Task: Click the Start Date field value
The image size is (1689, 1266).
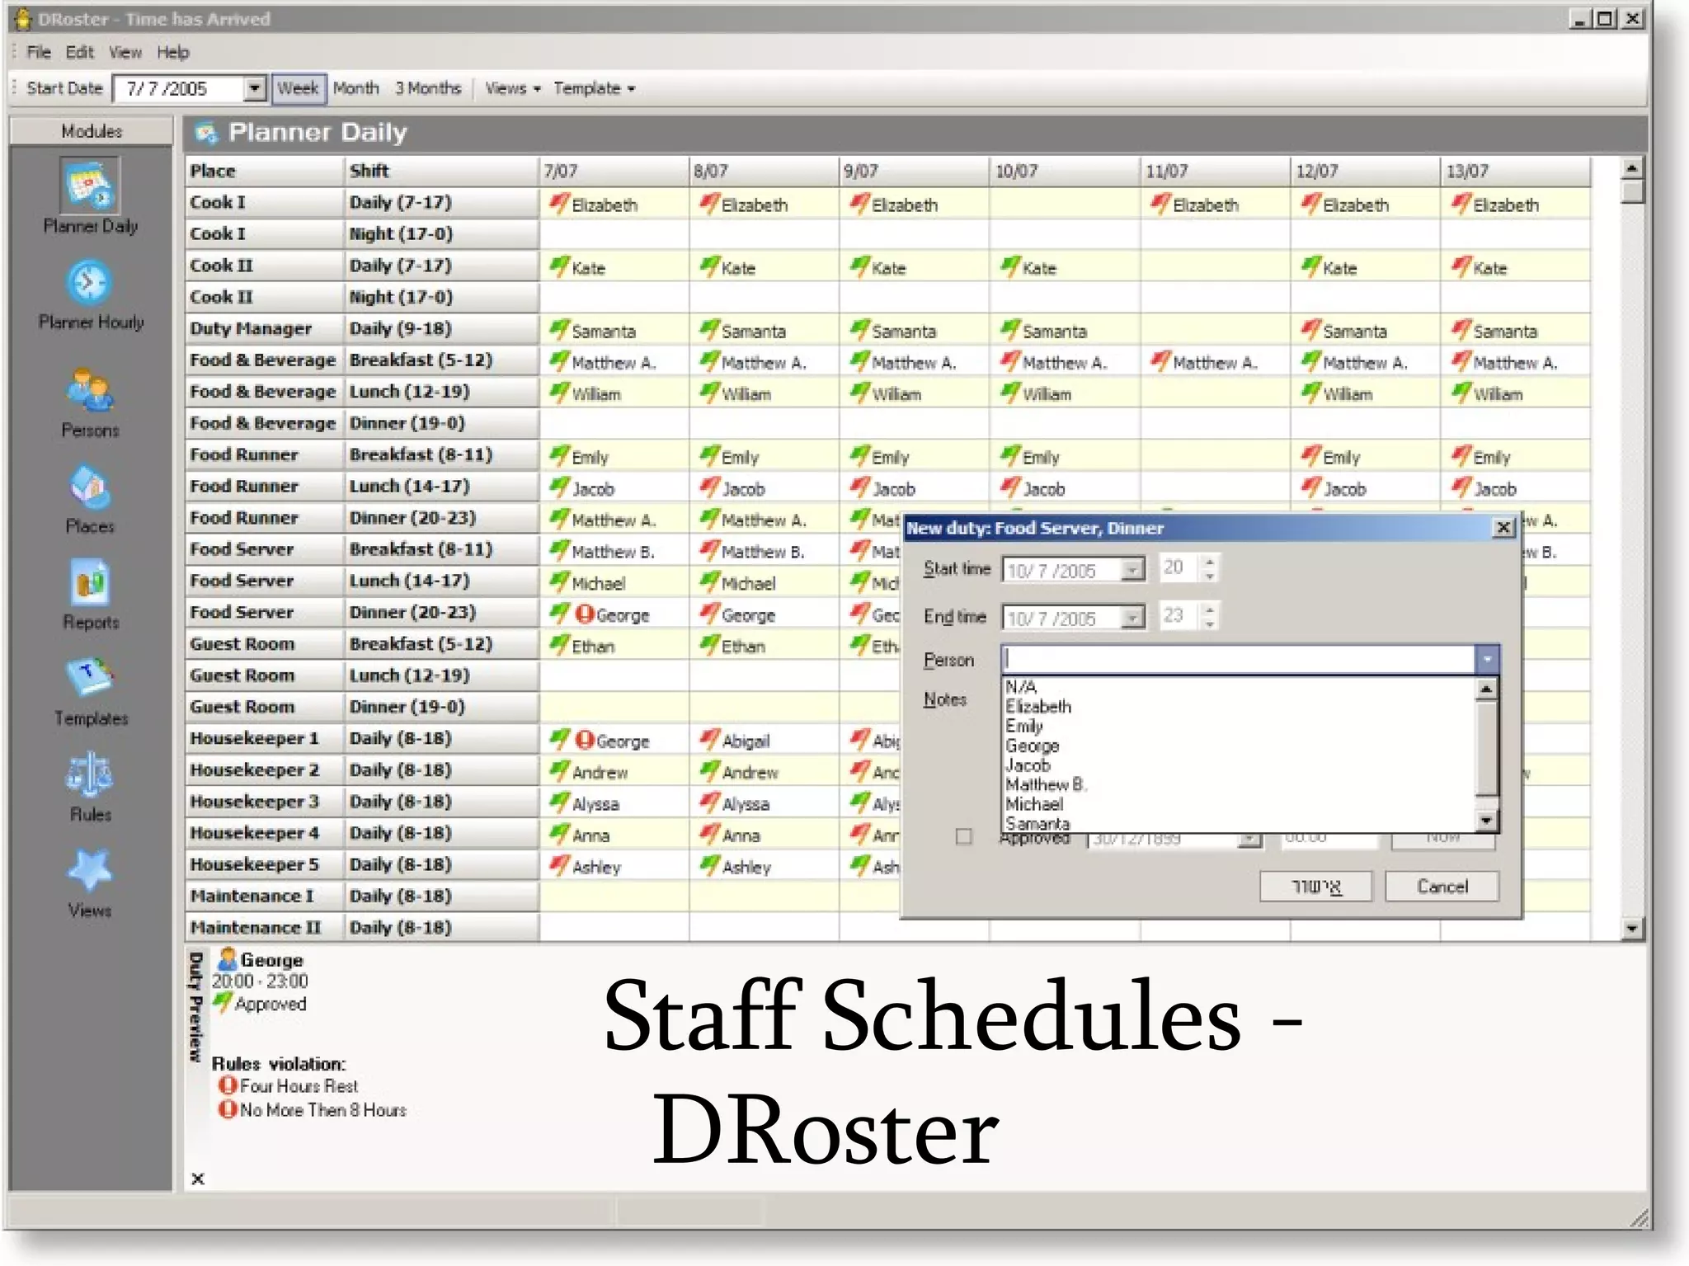Action: 166,88
